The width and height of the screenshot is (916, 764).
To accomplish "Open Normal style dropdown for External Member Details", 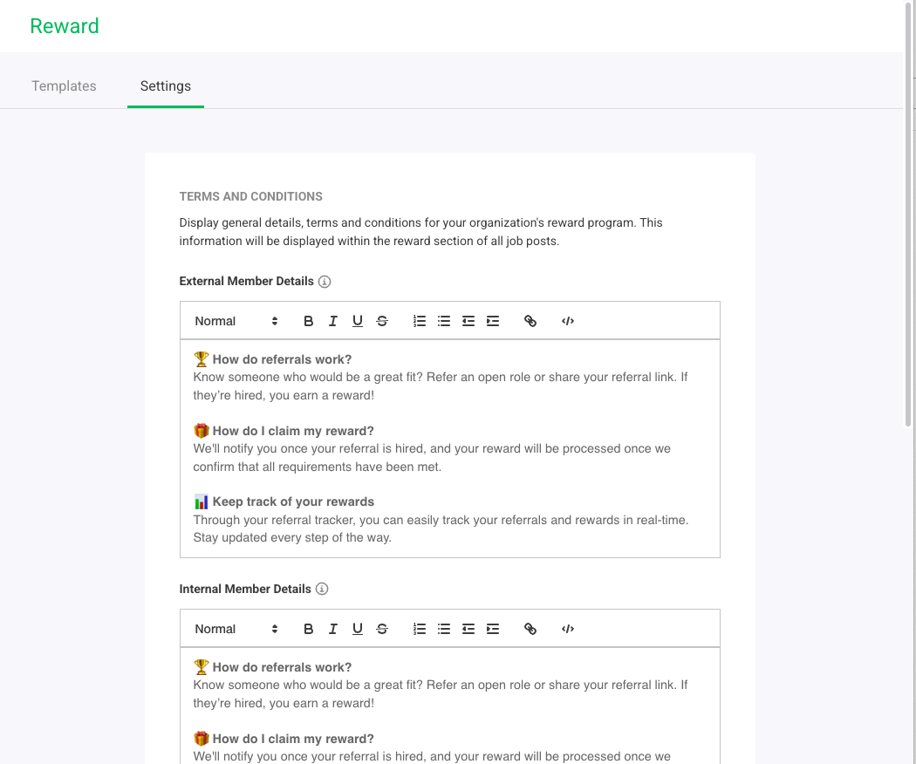I will tap(236, 321).
